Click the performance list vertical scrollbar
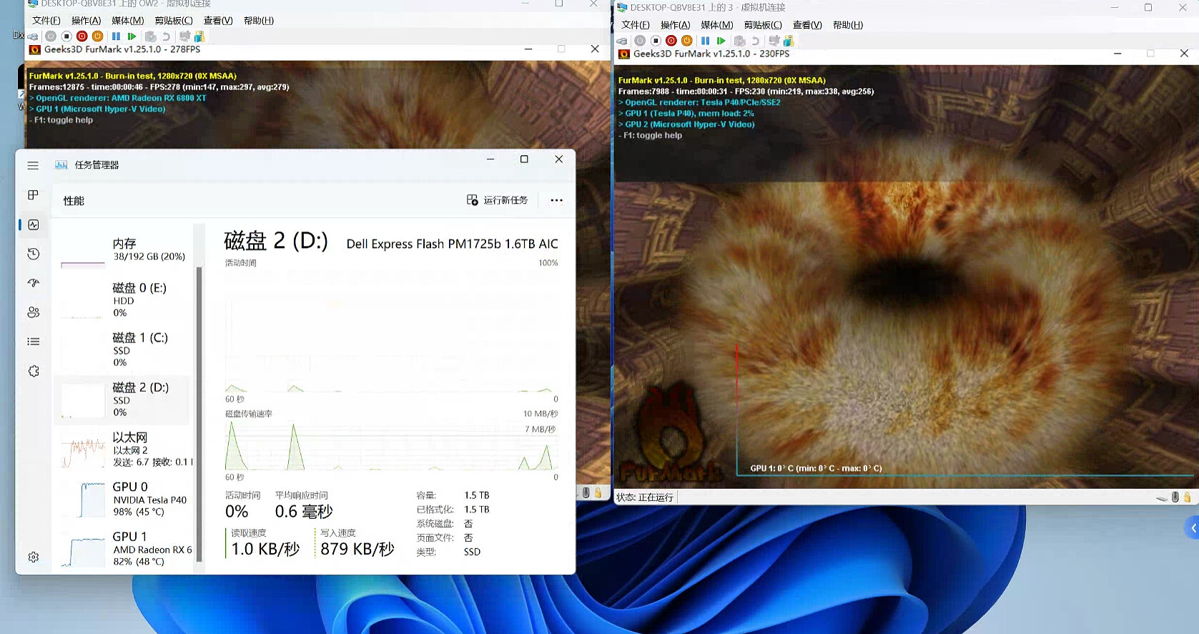 (x=199, y=415)
